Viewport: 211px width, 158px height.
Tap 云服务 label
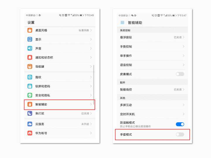(40, 124)
